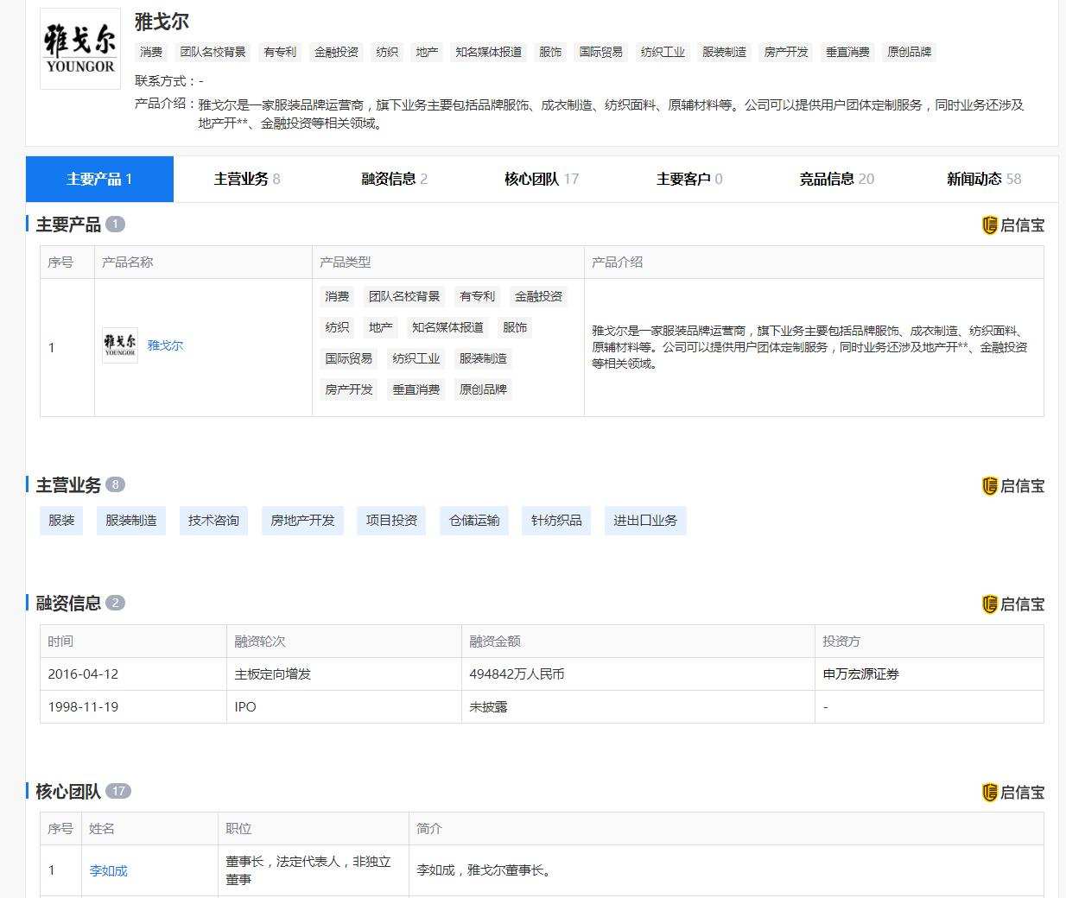Viewport: 1066px width, 898px height.
Task: Click the IPO financing round cell
Action: pyautogui.click(x=344, y=707)
